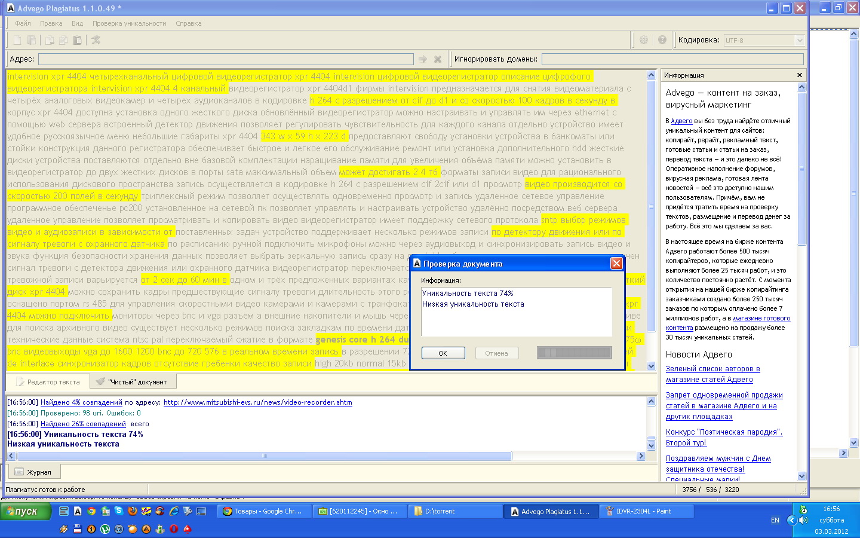Click log panel scroll right arrow
The width and height of the screenshot is (860, 538).
tap(641, 456)
